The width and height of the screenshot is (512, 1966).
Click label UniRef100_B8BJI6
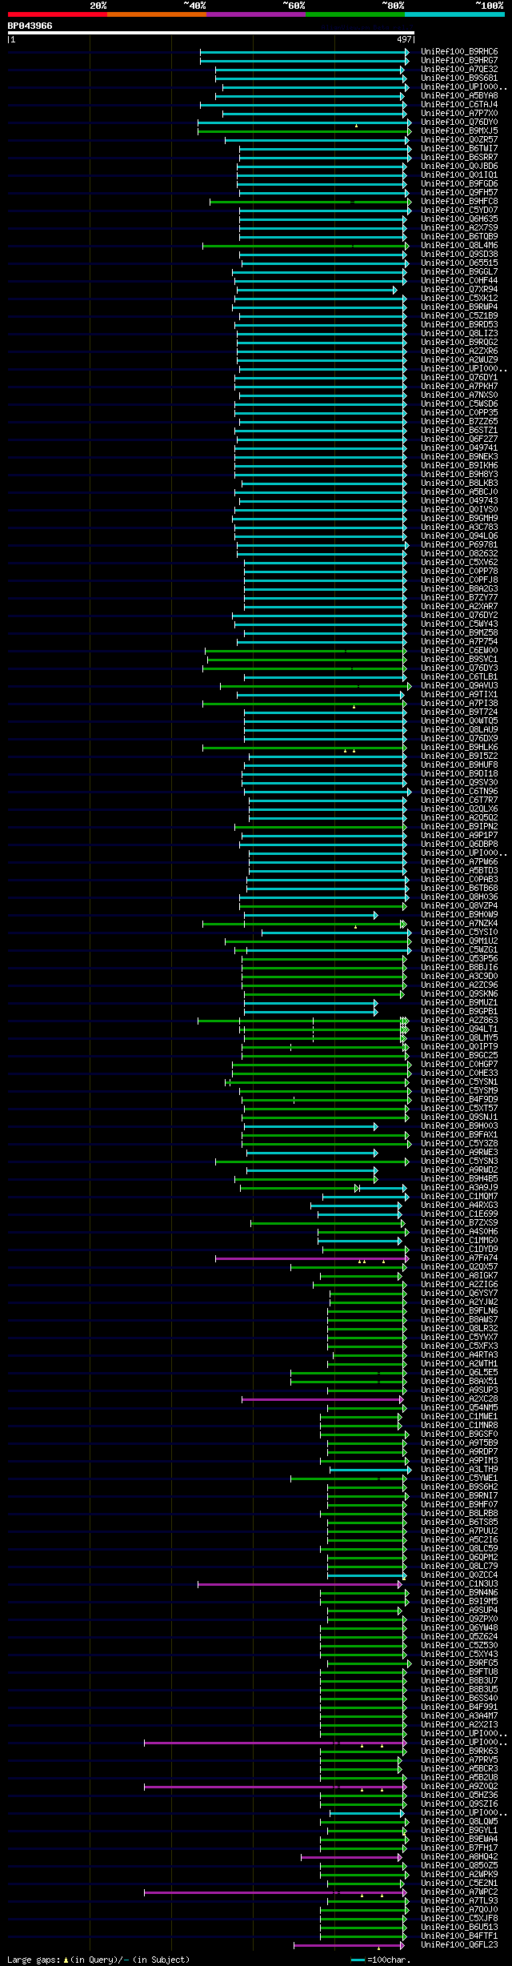tap(459, 968)
